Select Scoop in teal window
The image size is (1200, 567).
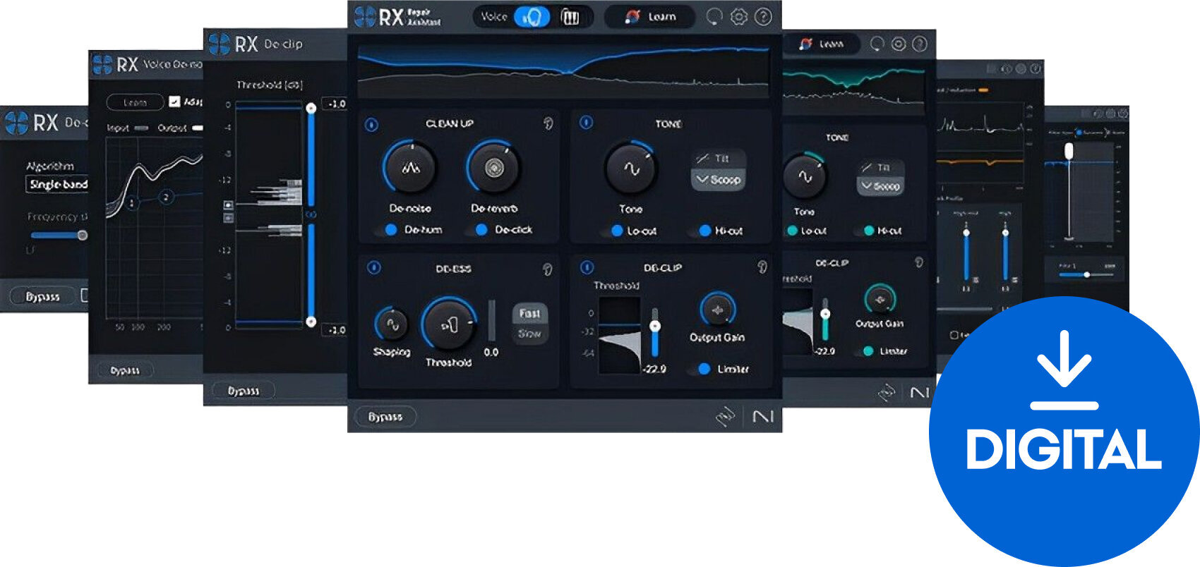tap(880, 186)
